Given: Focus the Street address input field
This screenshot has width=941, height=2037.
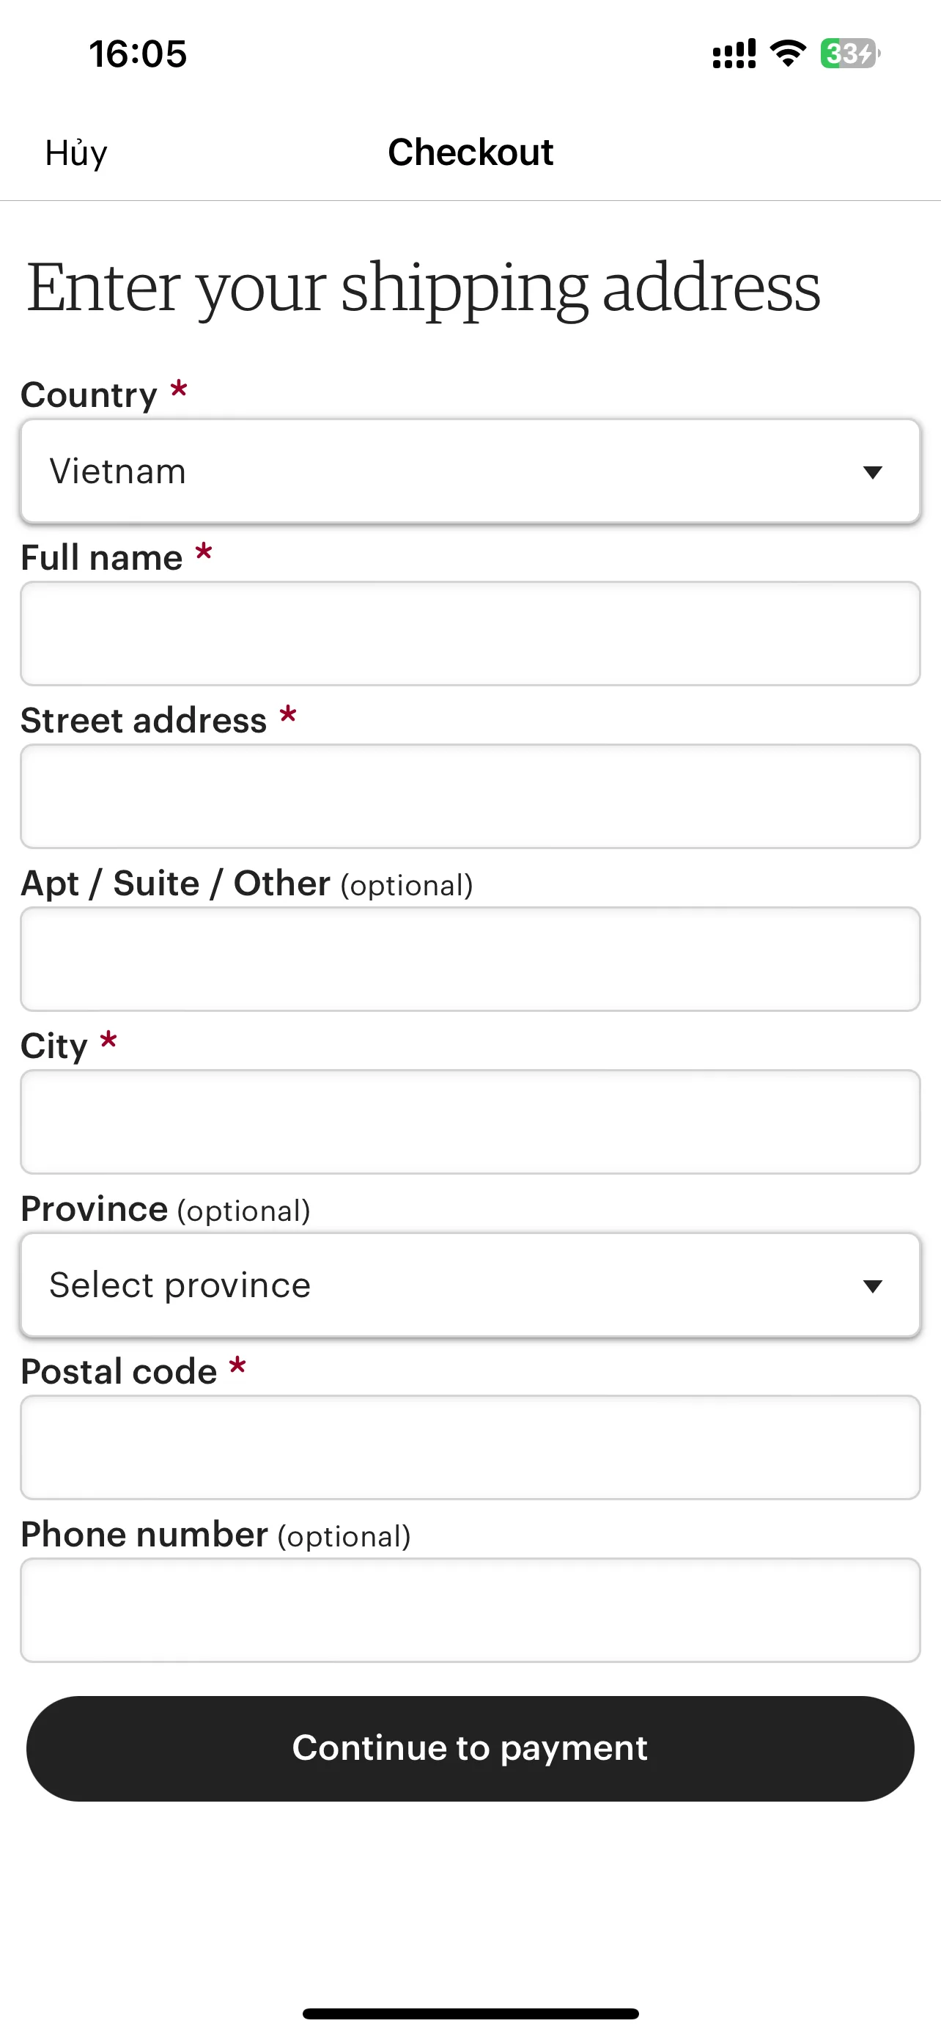Looking at the screenshot, I should [470, 796].
